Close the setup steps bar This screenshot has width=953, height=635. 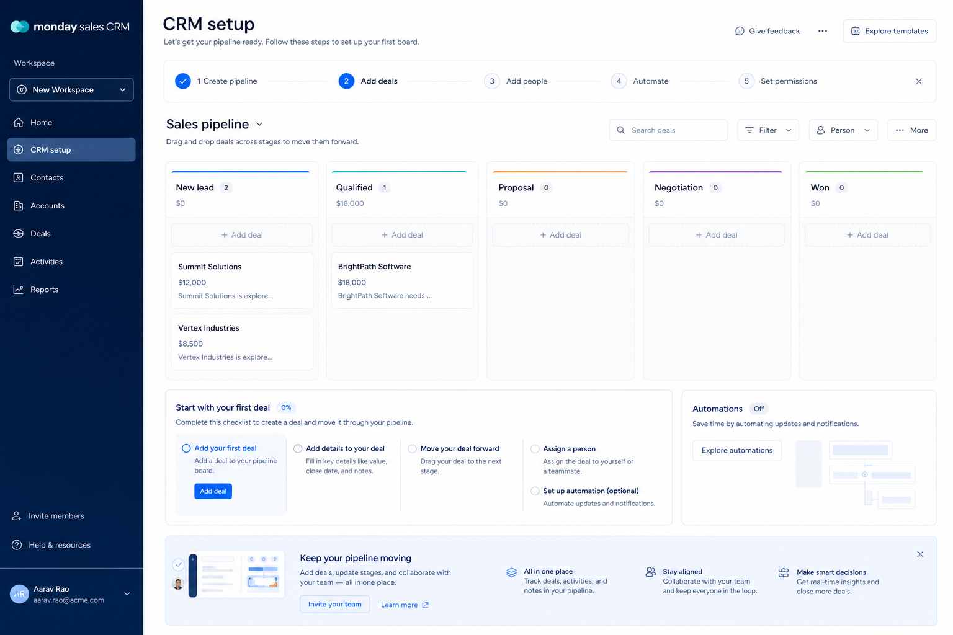(919, 81)
